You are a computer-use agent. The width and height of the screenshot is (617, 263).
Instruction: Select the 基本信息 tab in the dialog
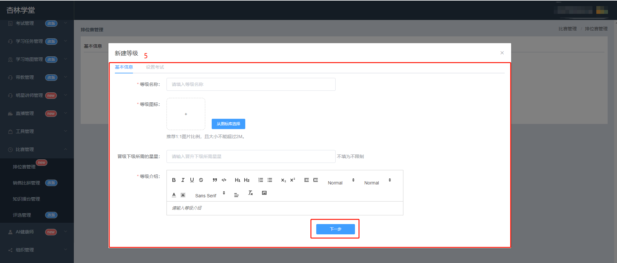pyautogui.click(x=124, y=67)
